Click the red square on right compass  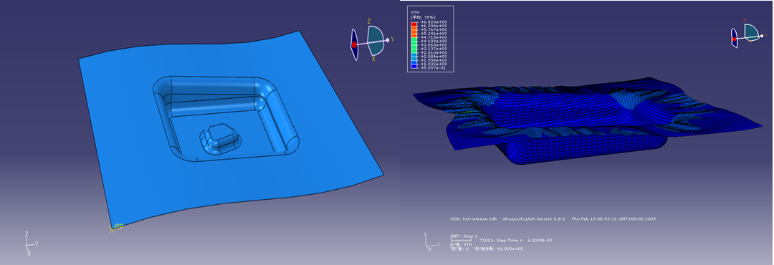(x=734, y=39)
